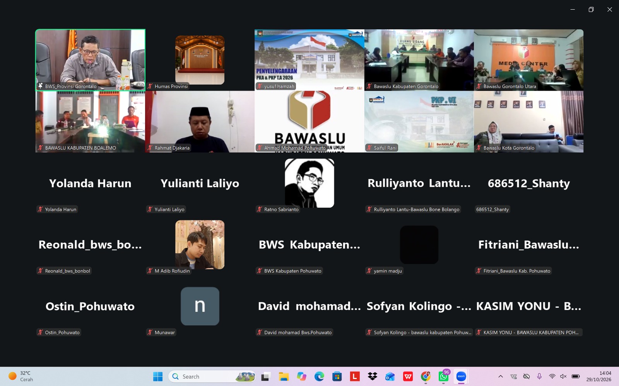Click M Adib Rofiudin's profile photo

(x=200, y=245)
